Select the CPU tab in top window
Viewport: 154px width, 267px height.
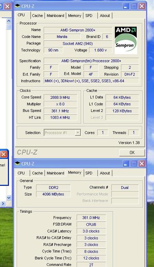tap(21, 15)
